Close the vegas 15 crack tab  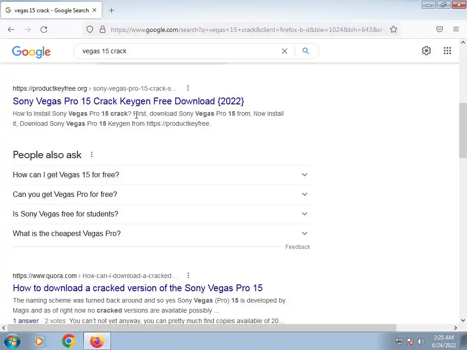pyautogui.click(x=94, y=10)
